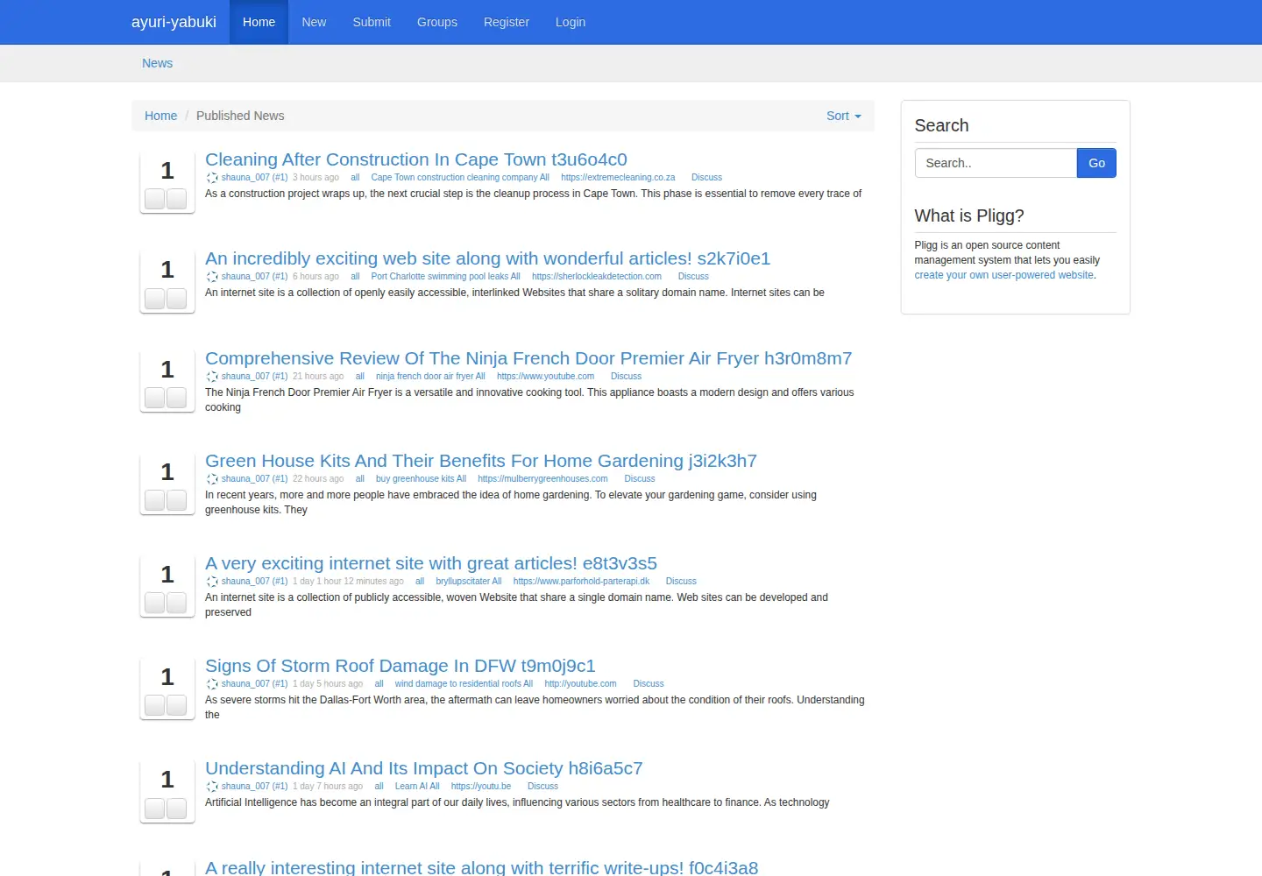Image resolution: width=1262 pixels, height=876 pixels.
Task: Visit the https://youtu.be link
Action: coord(481,787)
